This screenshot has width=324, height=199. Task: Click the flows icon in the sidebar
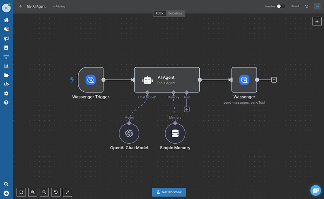click(6, 57)
